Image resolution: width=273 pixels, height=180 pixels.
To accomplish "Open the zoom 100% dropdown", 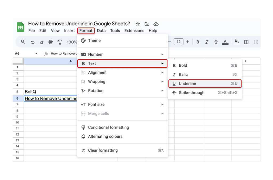I will tap(72, 42).
